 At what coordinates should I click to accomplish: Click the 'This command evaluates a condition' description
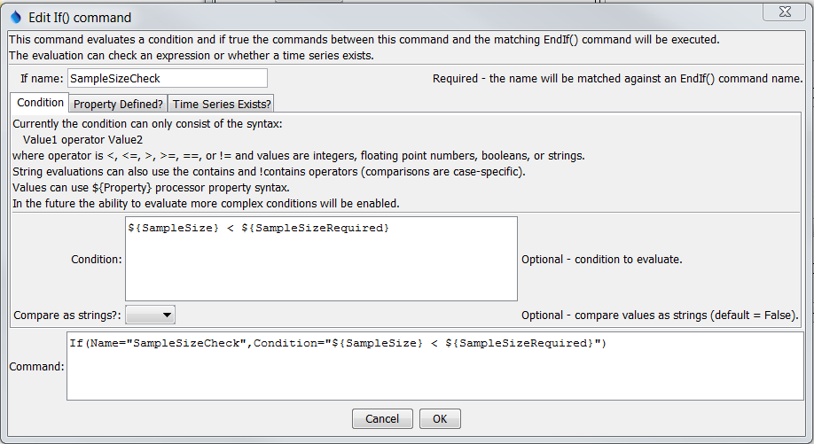pyautogui.click(x=364, y=40)
